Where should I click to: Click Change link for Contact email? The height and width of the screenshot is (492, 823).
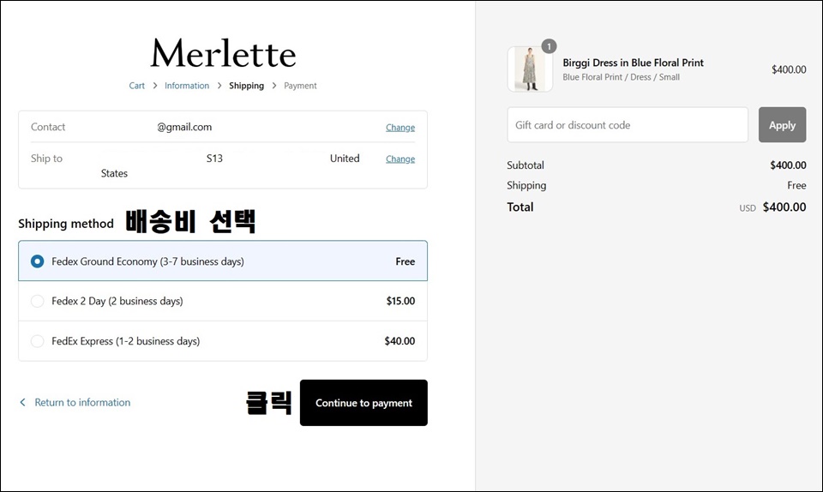click(400, 128)
